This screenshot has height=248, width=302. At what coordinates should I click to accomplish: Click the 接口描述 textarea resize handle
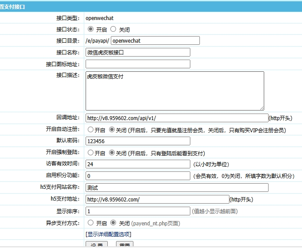point(262,108)
